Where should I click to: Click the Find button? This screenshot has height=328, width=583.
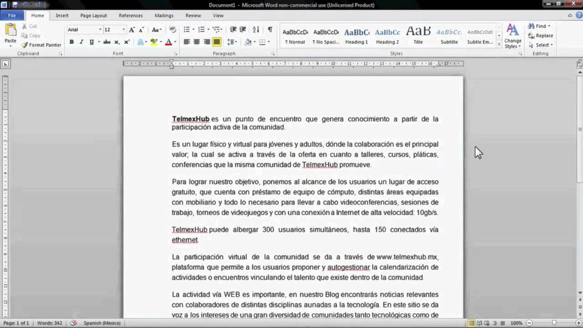(x=539, y=26)
